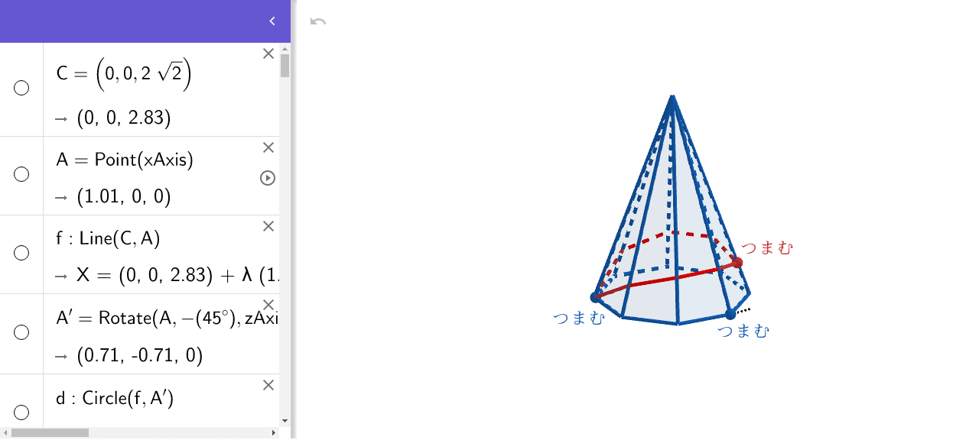979x440 pixels.
Task: Toggle visibility of rotated point A′
Action: pyautogui.click(x=21, y=332)
